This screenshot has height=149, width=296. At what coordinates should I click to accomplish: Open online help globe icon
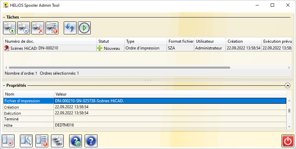pos(76,141)
